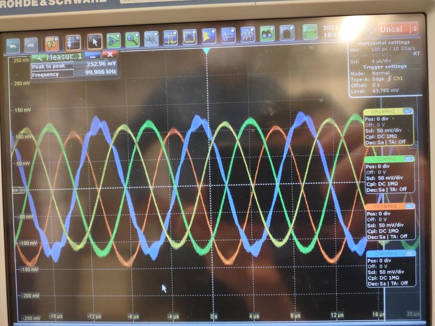Click the Redo arrow icon
The height and width of the screenshot is (326, 435).
[x=31, y=45]
